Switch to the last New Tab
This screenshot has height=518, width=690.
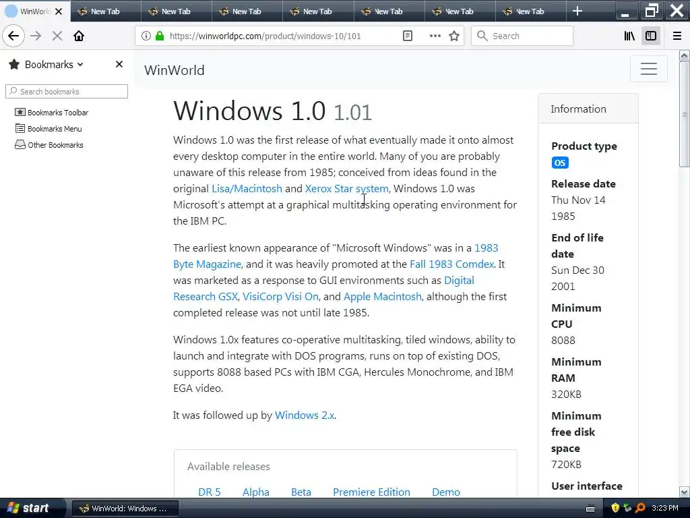point(530,11)
